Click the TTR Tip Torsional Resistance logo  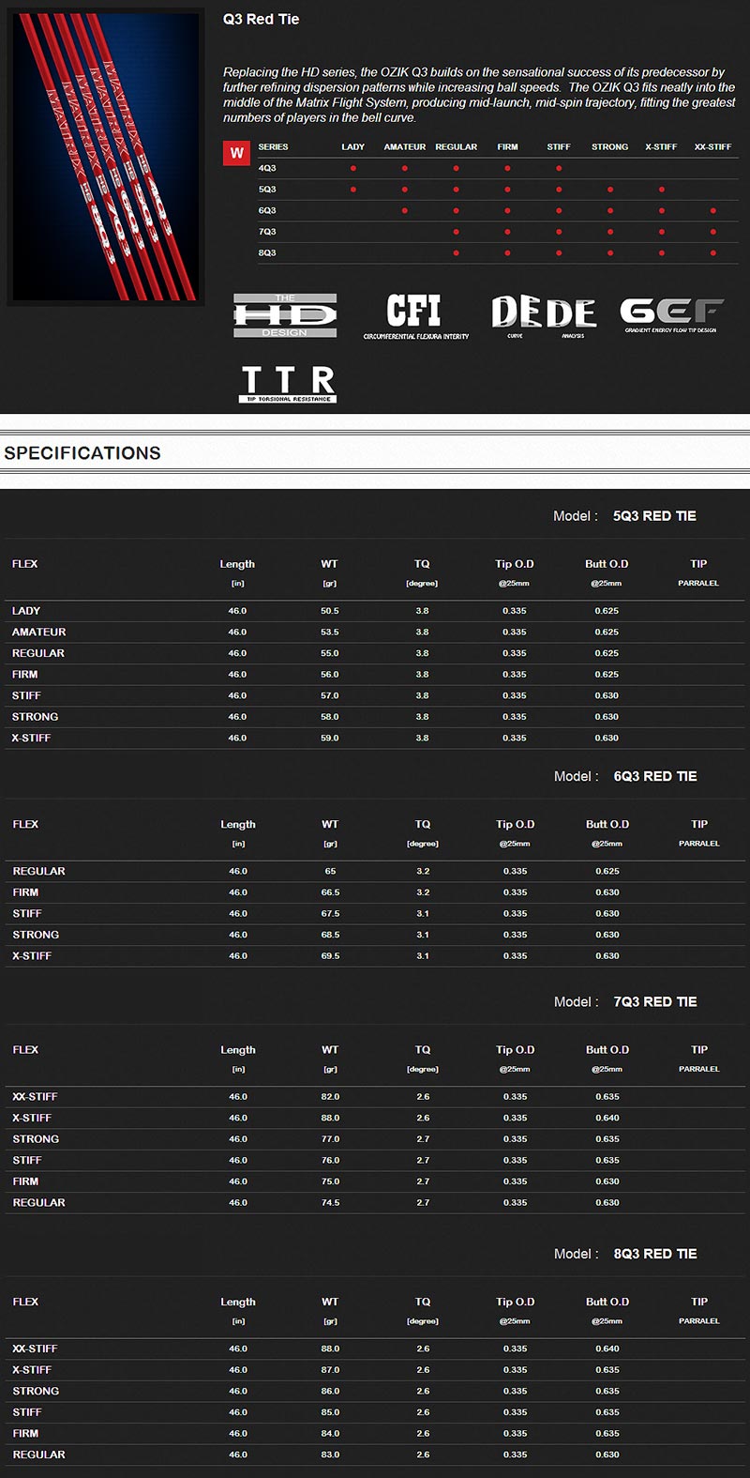pyautogui.click(x=288, y=385)
